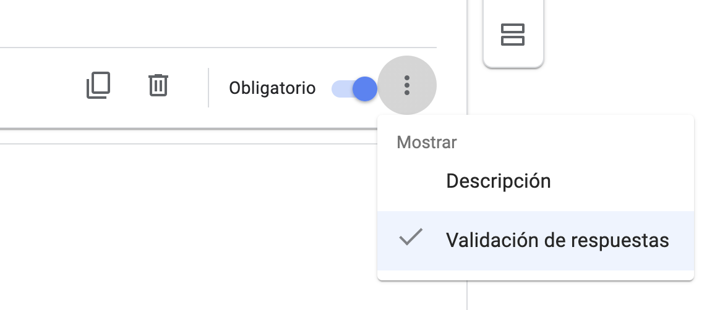Click the light blue toggle track
This screenshot has width=720, height=310.
coord(340,89)
